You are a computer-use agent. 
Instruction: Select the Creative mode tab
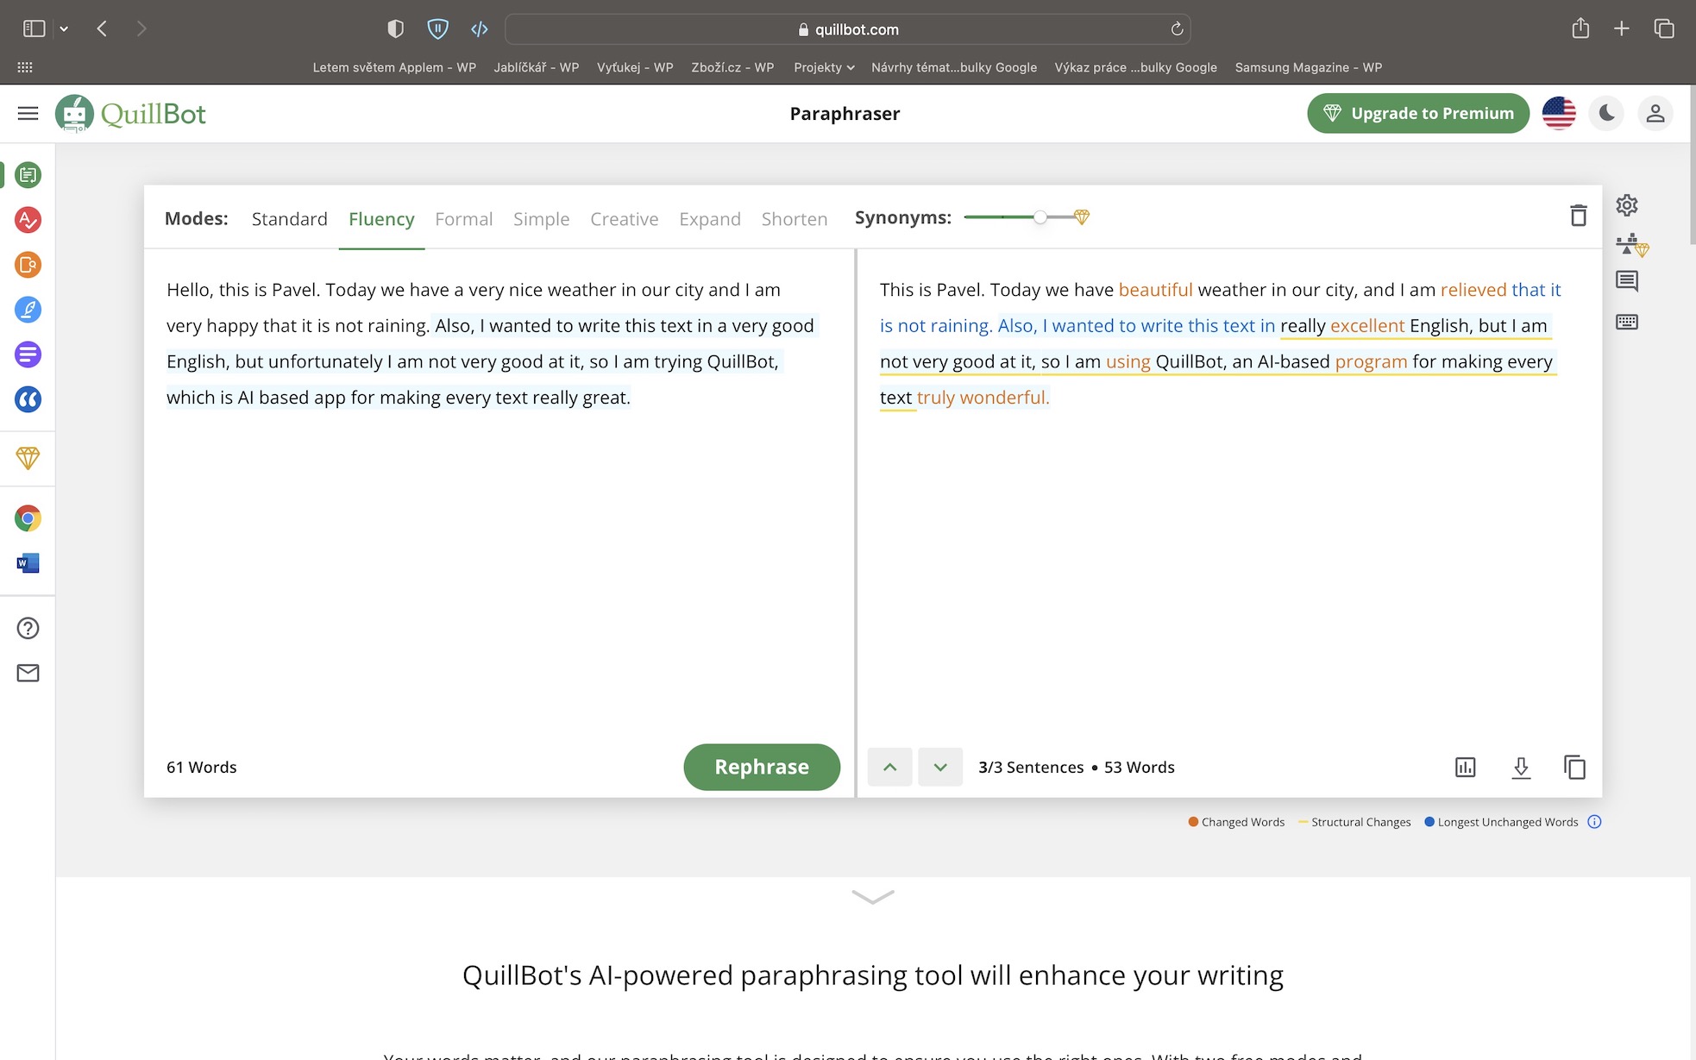(624, 219)
